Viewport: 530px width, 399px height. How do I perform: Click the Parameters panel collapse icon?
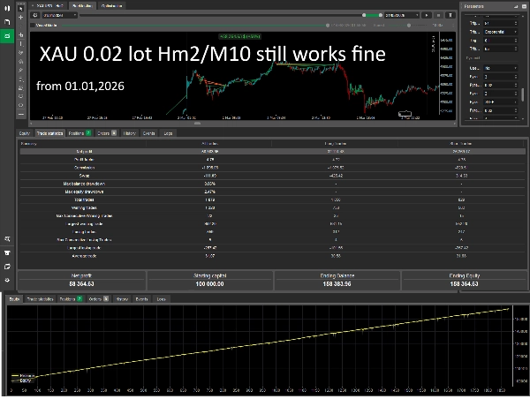point(524,6)
